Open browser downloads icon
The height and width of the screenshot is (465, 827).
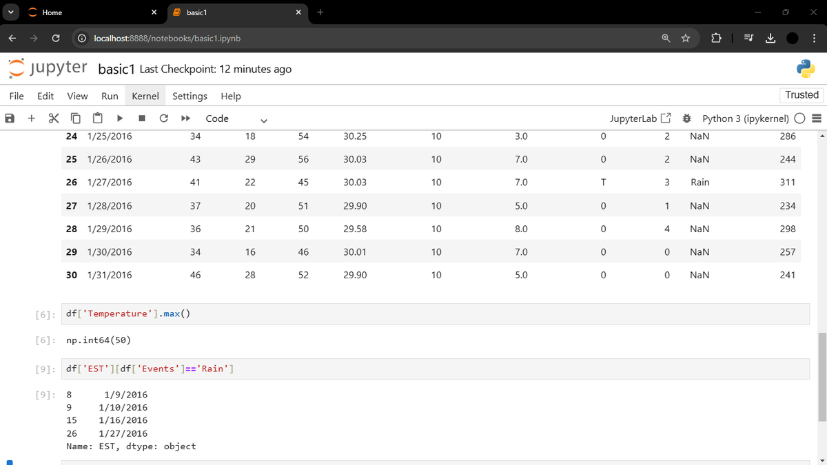pyautogui.click(x=770, y=39)
